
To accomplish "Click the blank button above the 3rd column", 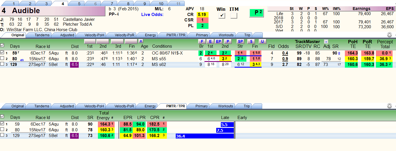I will click(x=117, y=41).
